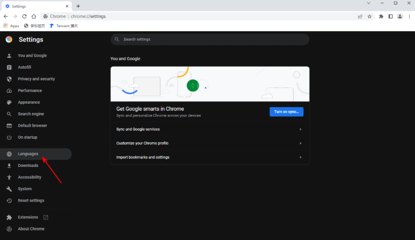Viewport: 415px width, 240px height.
Task: Open the Extensions puzzle icon in toolbar
Action: tap(381, 16)
